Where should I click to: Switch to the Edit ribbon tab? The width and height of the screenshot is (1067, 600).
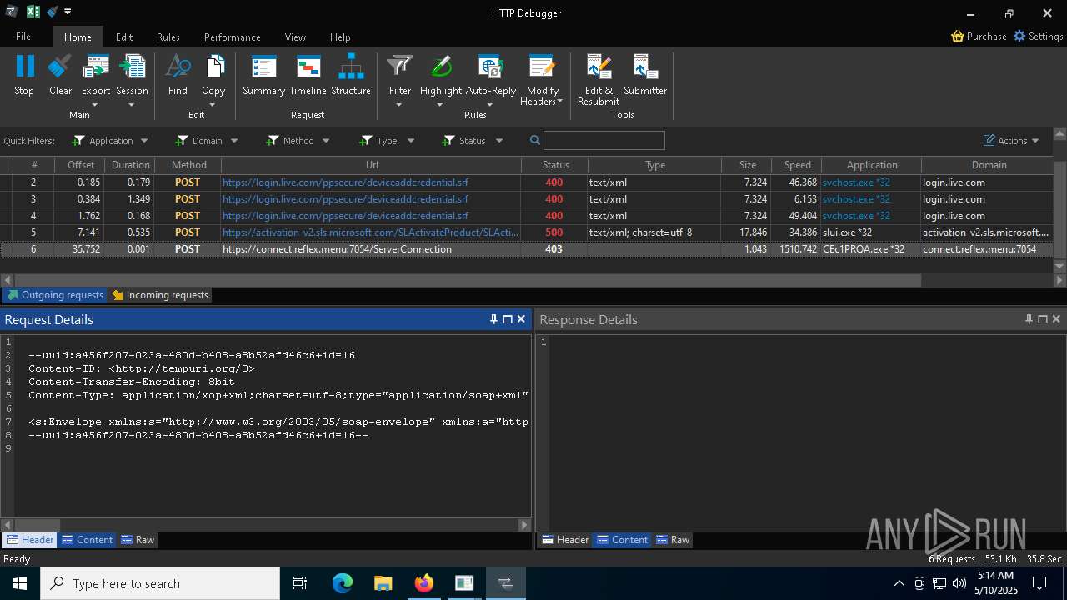(124, 37)
